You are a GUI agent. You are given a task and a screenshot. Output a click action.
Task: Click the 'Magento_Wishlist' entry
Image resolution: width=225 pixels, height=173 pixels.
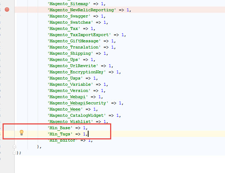70,122
